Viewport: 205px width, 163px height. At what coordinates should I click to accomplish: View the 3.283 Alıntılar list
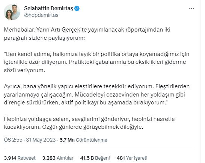pos(58,158)
